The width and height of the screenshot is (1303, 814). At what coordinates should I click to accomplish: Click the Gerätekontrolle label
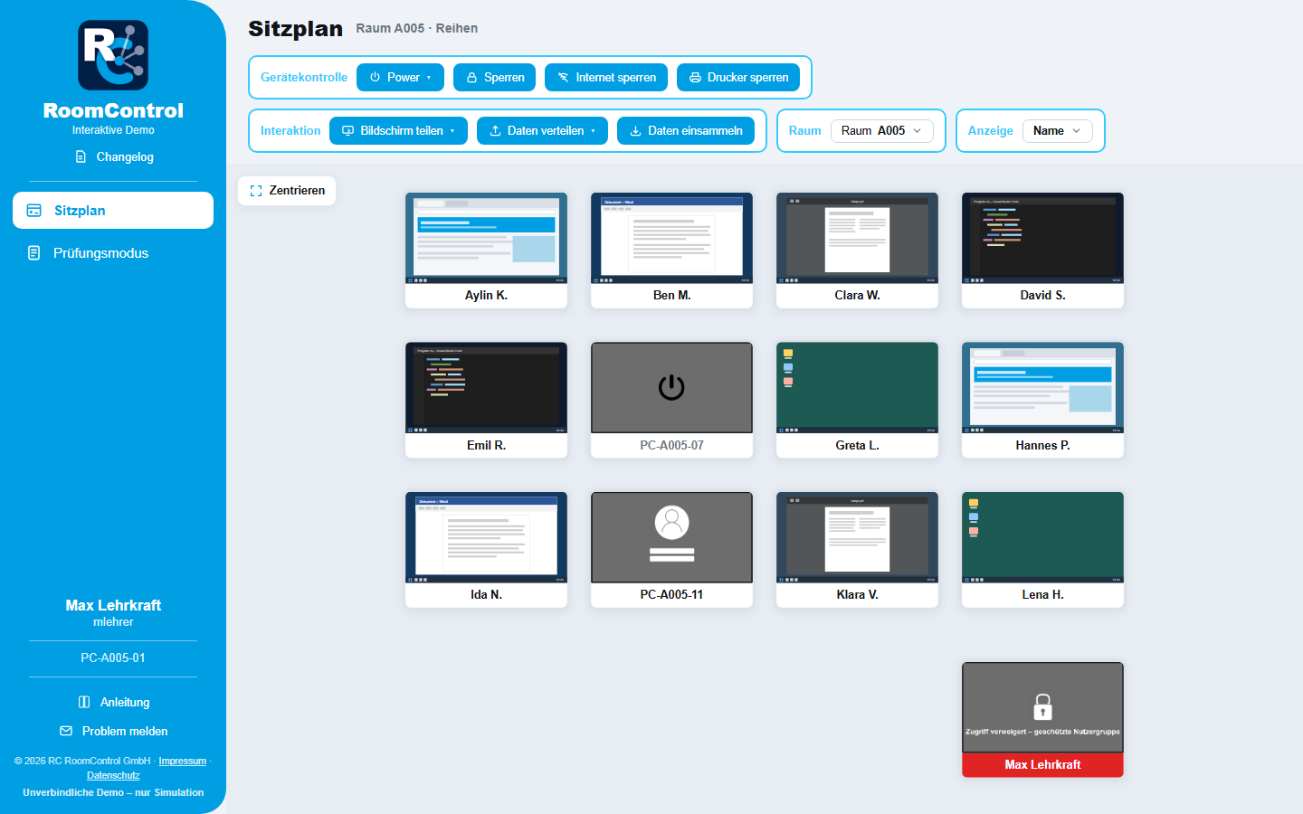tap(304, 78)
